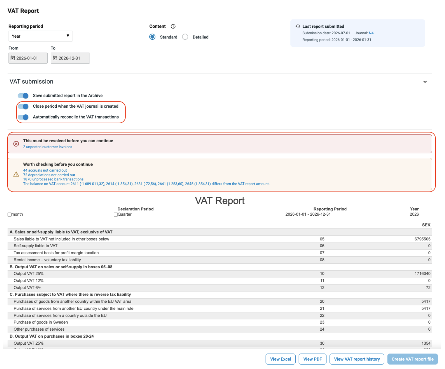The image size is (445, 369).
Task: Open journal N4 link
Action: pyautogui.click(x=371, y=33)
